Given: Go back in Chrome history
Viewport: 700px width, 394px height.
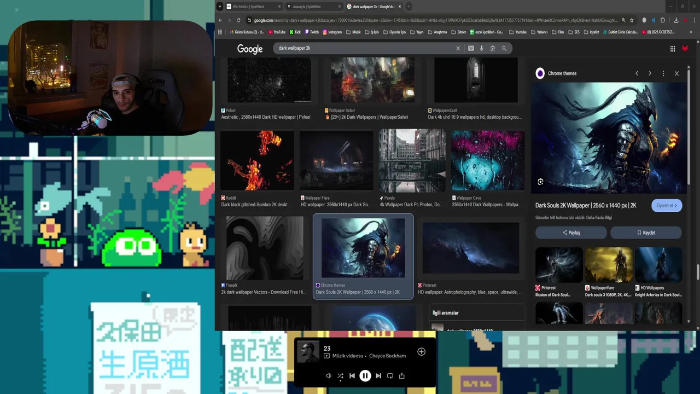Looking at the screenshot, I should (220, 20).
